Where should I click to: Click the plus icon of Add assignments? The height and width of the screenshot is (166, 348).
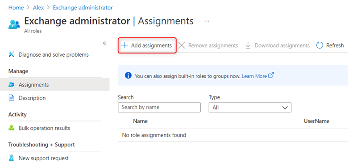point(124,46)
